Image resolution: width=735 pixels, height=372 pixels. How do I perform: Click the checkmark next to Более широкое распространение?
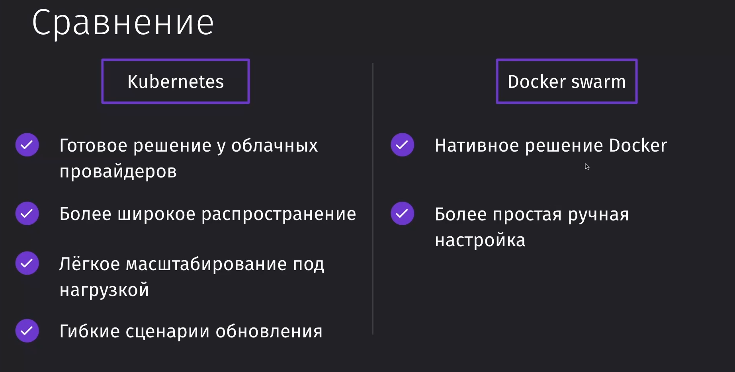(x=27, y=213)
